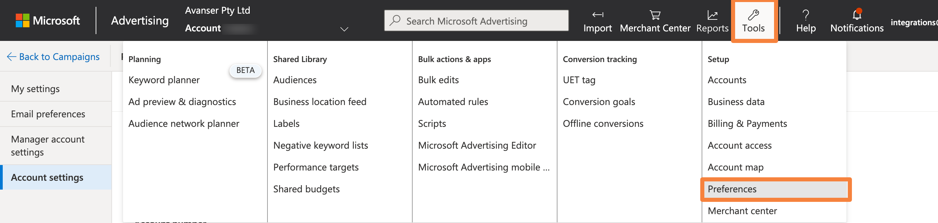Open Negative keyword lists
Viewport: 938px width, 223px height.
coord(320,145)
